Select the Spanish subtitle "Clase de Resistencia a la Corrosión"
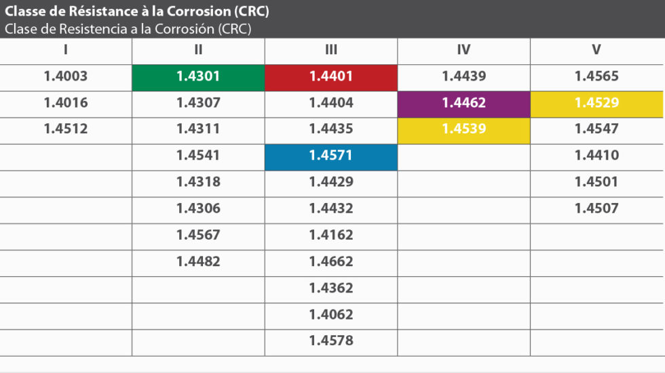Image resolution: width=665 pixels, height=373 pixels. point(128,29)
